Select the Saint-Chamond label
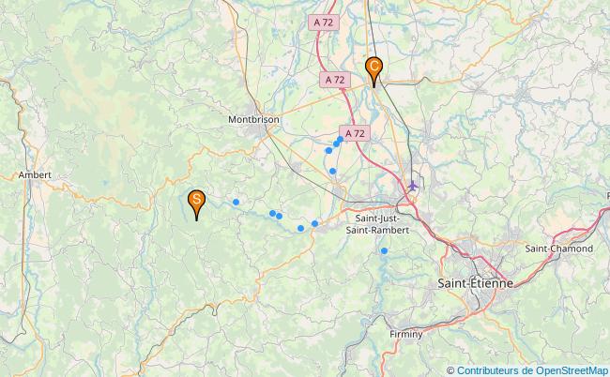 pos(559,249)
